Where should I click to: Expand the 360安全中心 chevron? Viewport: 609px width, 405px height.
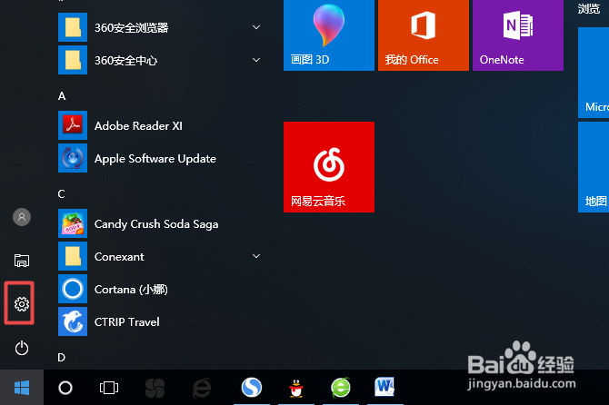256,60
